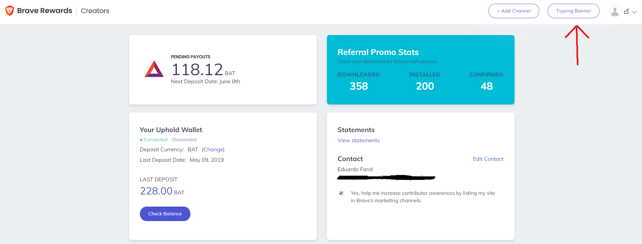
Task: Open the Tipping Banner editor
Action: point(573,11)
